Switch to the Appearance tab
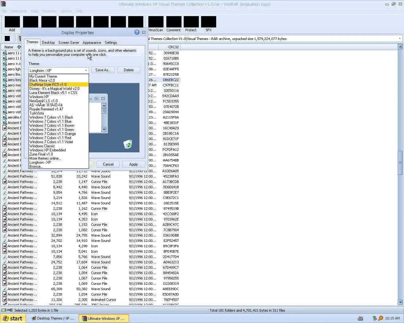 (92, 43)
